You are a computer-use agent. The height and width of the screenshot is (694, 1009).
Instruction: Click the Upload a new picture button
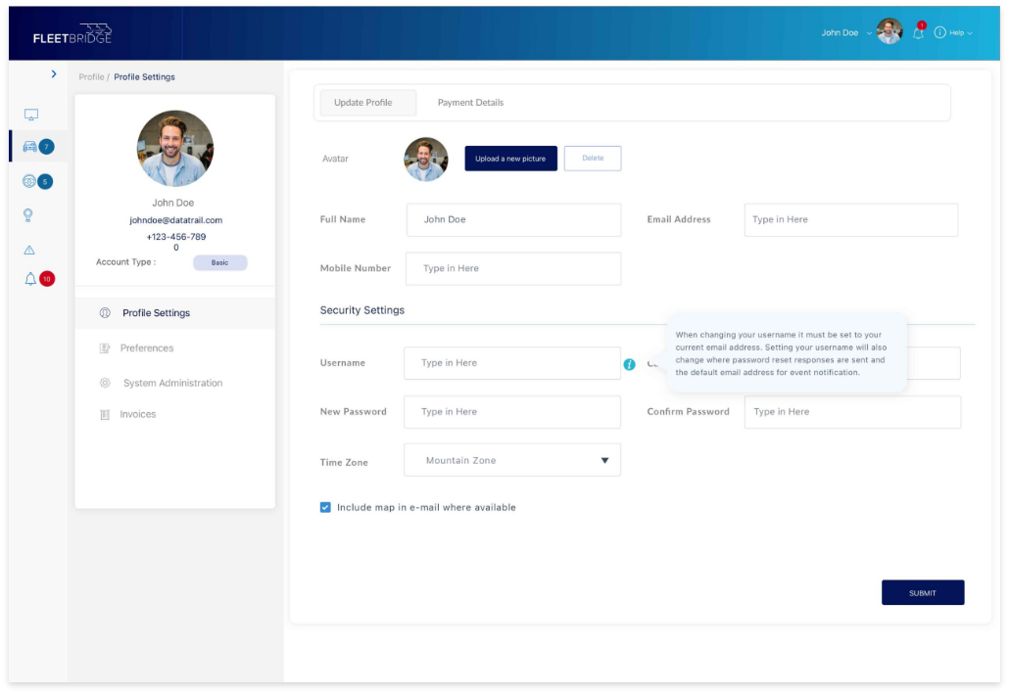(510, 159)
